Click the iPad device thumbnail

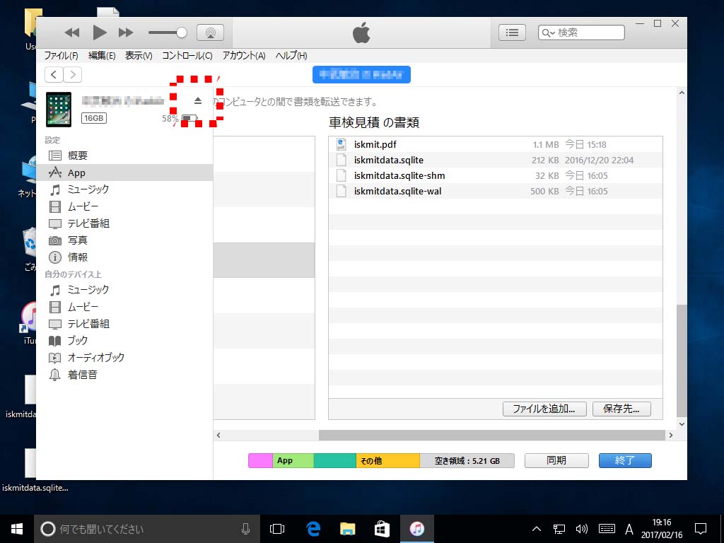[59, 110]
